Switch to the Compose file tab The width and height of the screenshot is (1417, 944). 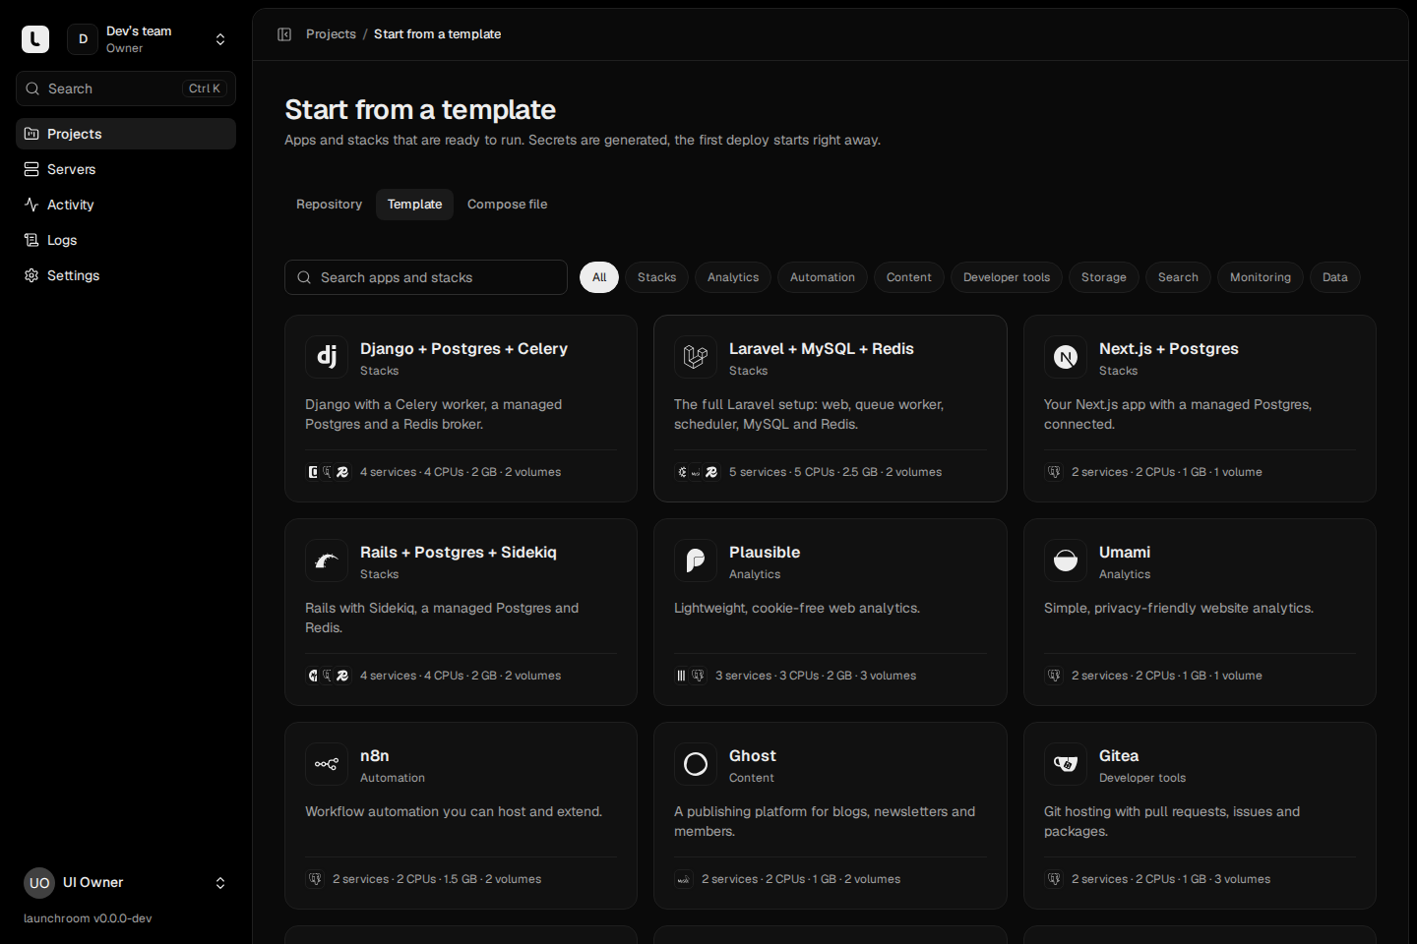[507, 205]
